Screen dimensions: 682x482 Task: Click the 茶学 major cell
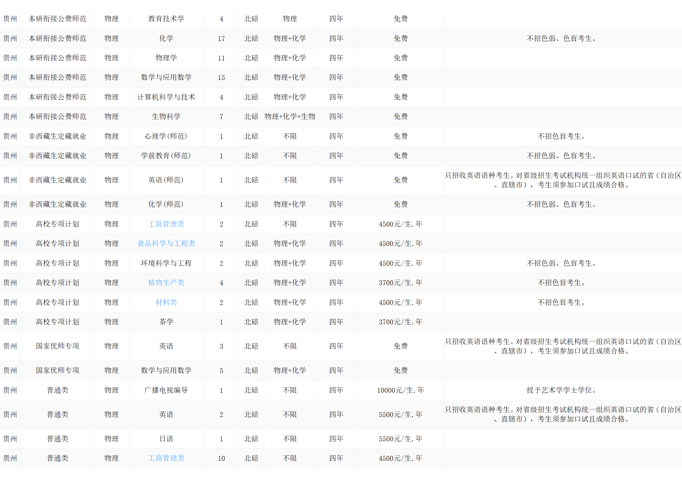point(166,322)
